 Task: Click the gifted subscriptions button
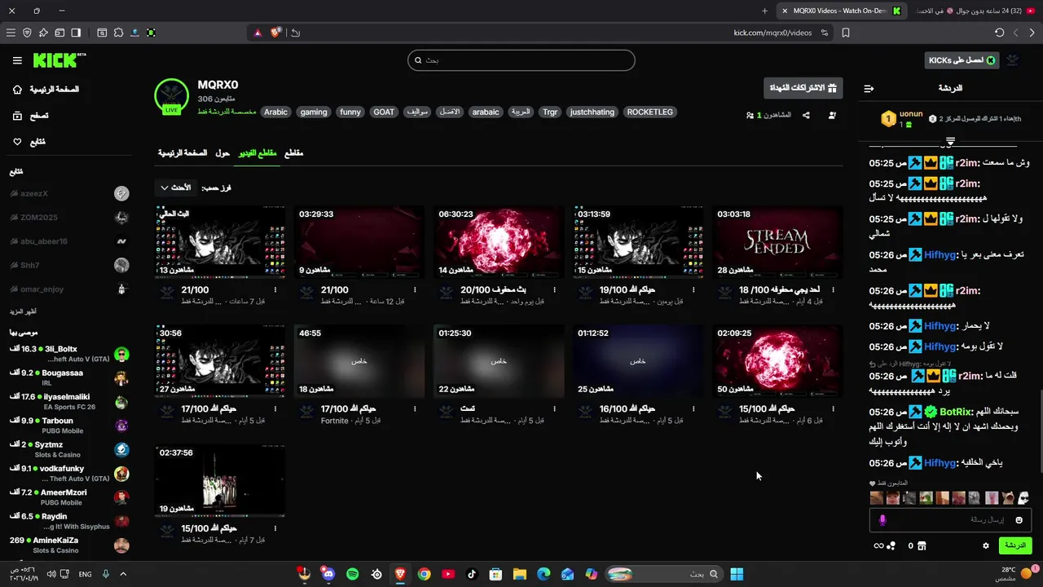point(803,87)
